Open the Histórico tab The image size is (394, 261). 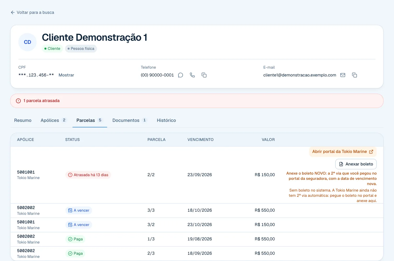click(166, 120)
